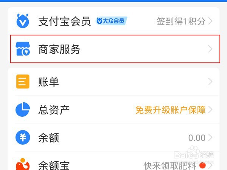This screenshot has width=227, height=170.
Task: Click the 0.00 balance amount
Action: click(x=197, y=138)
